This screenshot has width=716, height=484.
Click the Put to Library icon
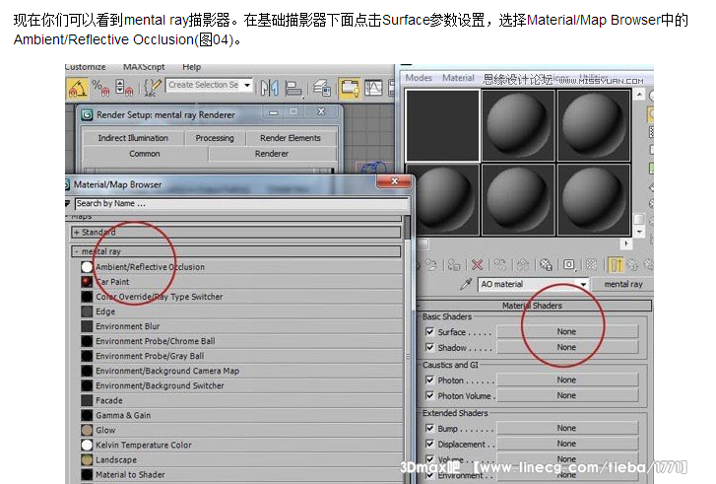[546, 264]
